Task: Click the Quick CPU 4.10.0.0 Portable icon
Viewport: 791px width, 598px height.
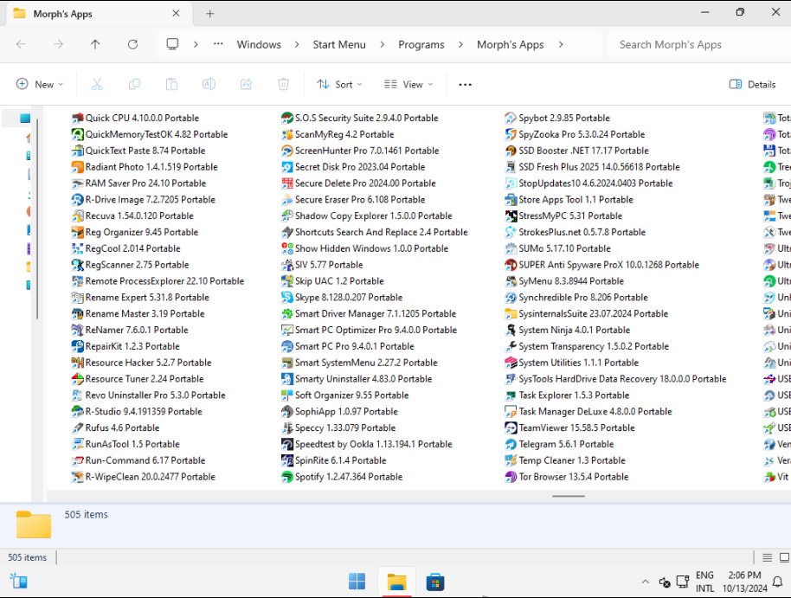Action: coord(77,118)
